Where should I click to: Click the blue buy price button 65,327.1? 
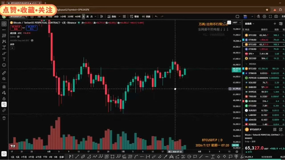click(x=32, y=28)
